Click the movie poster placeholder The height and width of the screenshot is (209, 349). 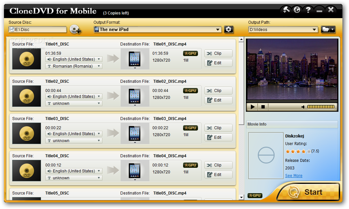click(x=266, y=156)
